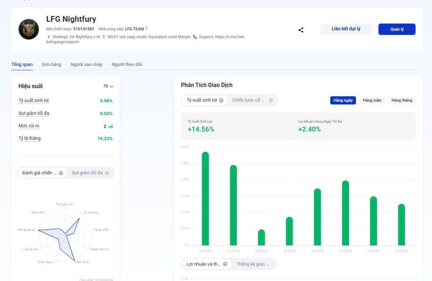Click the Hiệu suất heading
The height and width of the screenshot is (281, 432).
coord(31,86)
